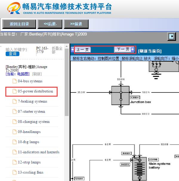Click the document icon beside 09-headlamps
Screen dimensions: 179x181
click(15, 132)
